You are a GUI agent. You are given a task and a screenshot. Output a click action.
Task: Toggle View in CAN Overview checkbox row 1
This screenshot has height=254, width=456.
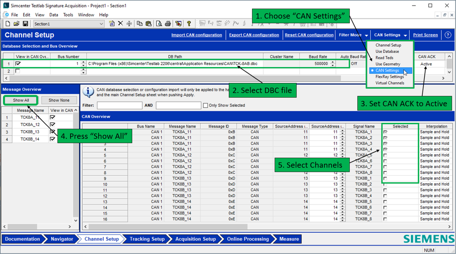point(18,64)
